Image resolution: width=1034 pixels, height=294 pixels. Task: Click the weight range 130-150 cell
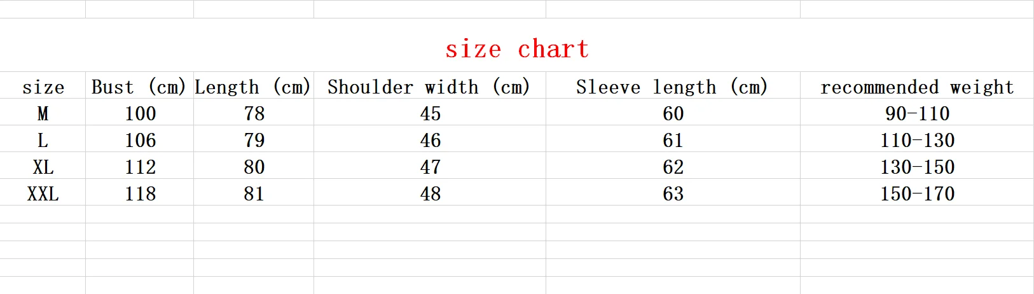[917, 165]
